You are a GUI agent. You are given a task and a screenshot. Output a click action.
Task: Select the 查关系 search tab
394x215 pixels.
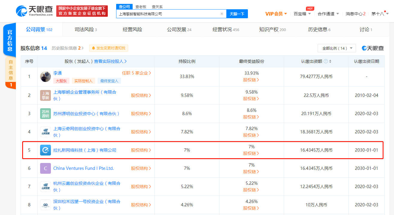157,7
